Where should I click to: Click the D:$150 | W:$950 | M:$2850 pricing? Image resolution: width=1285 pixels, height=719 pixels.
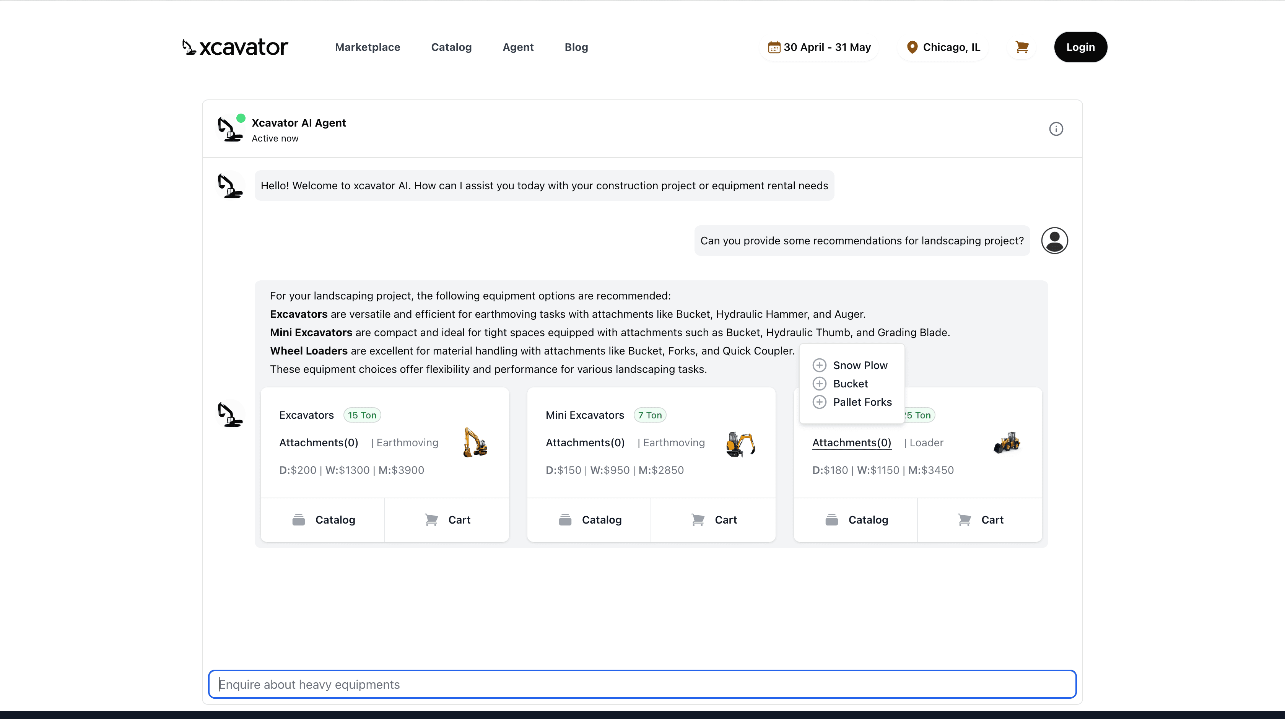pos(615,470)
